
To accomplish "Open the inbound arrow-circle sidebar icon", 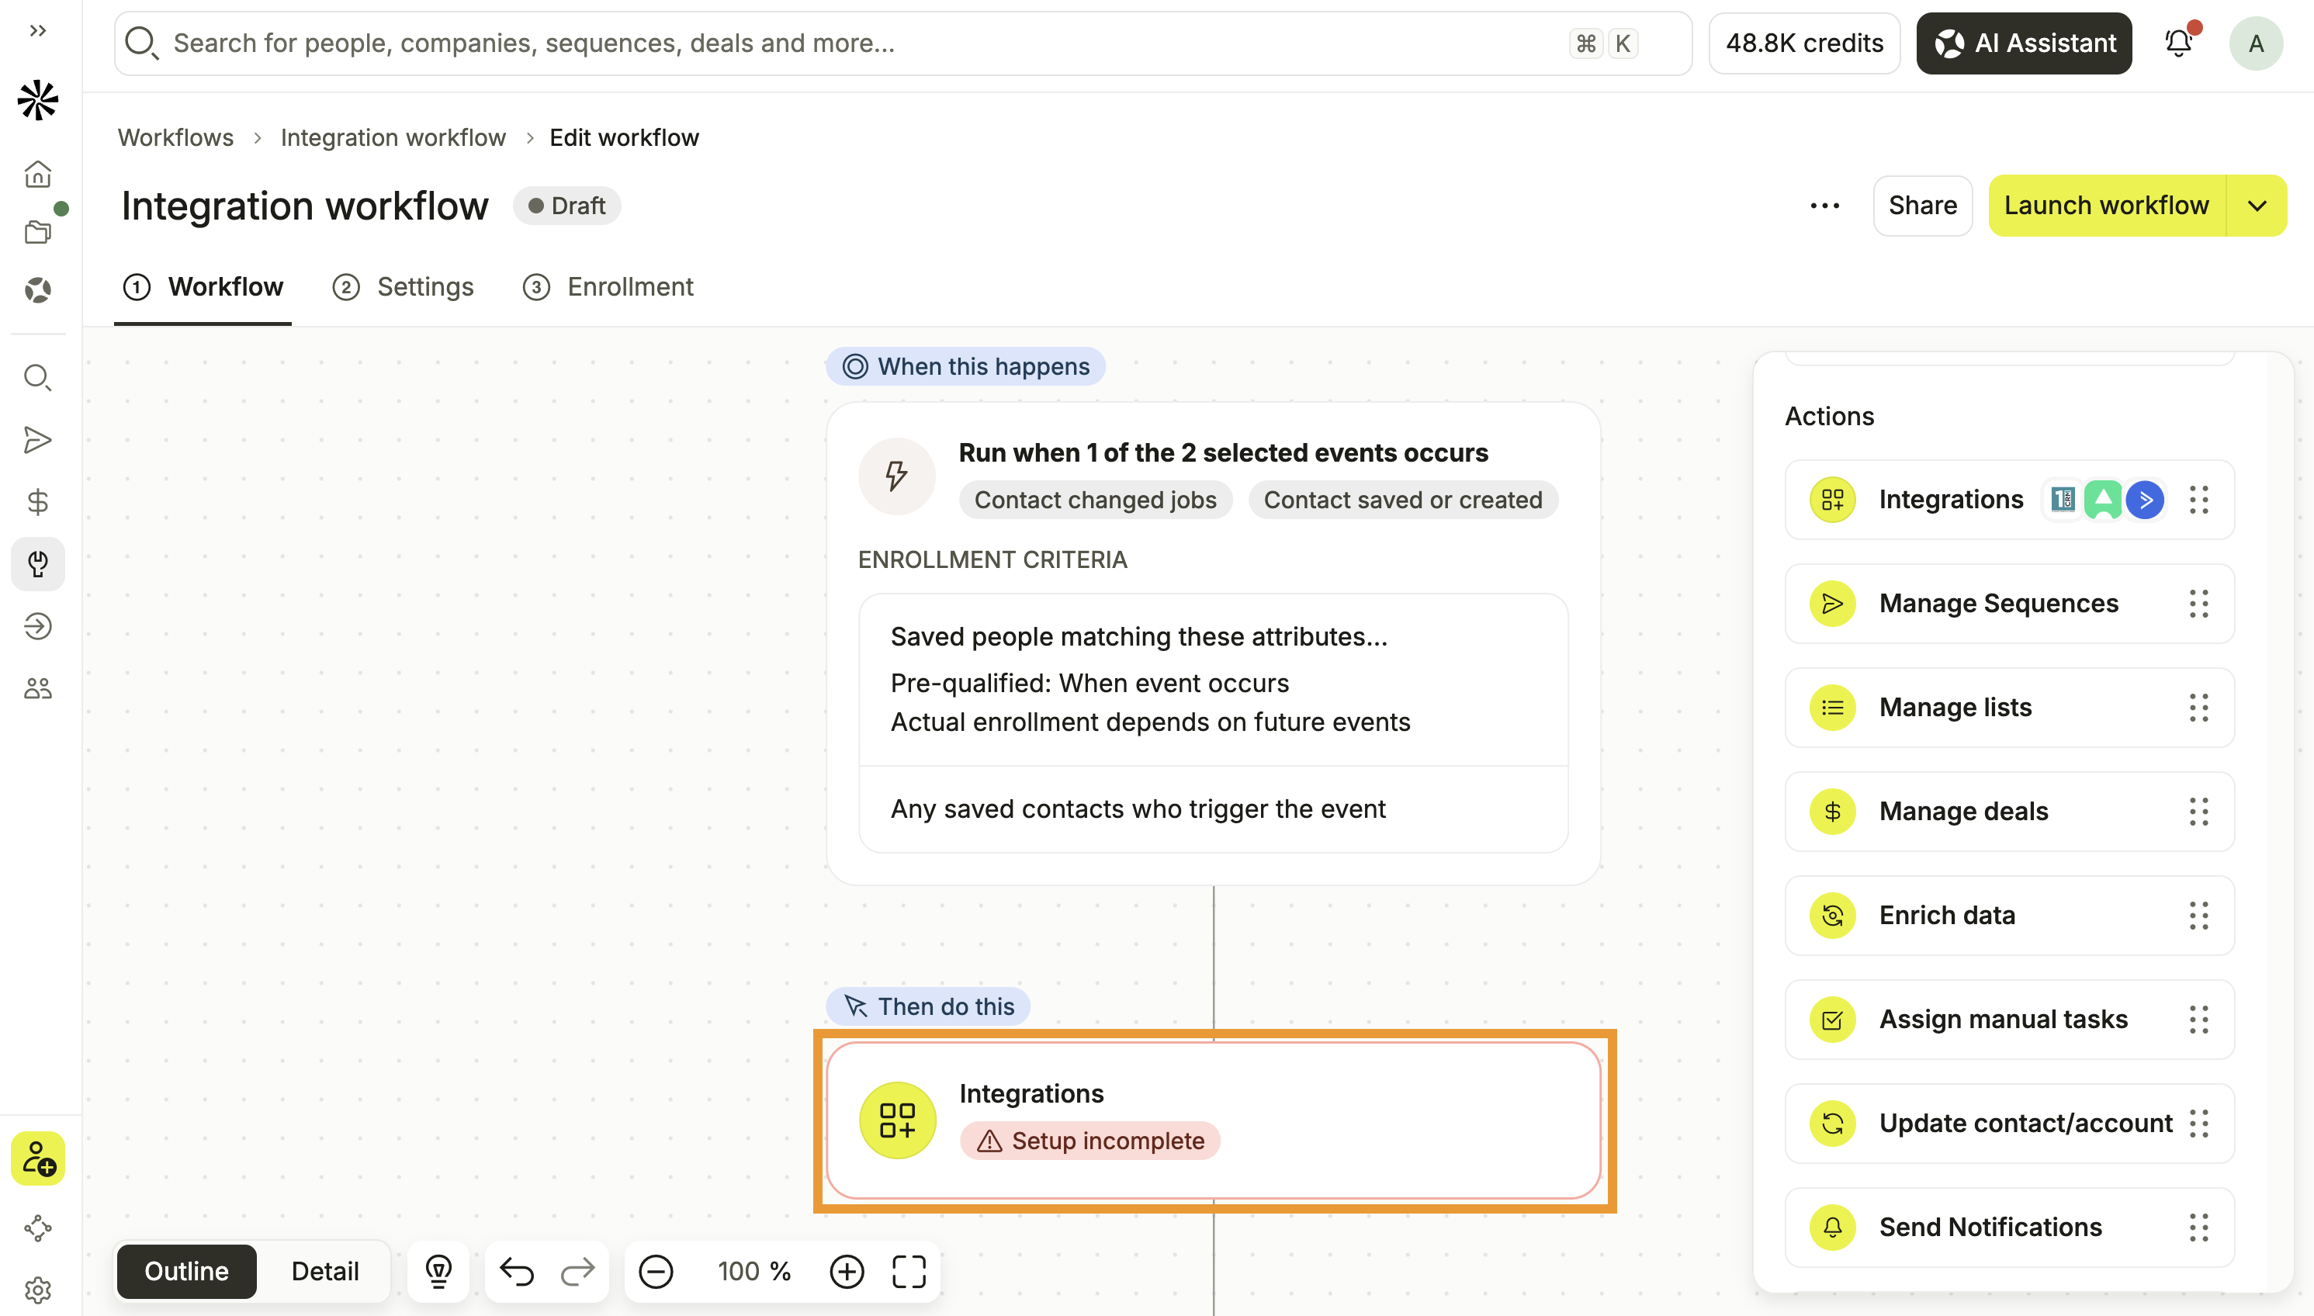I will point(38,626).
